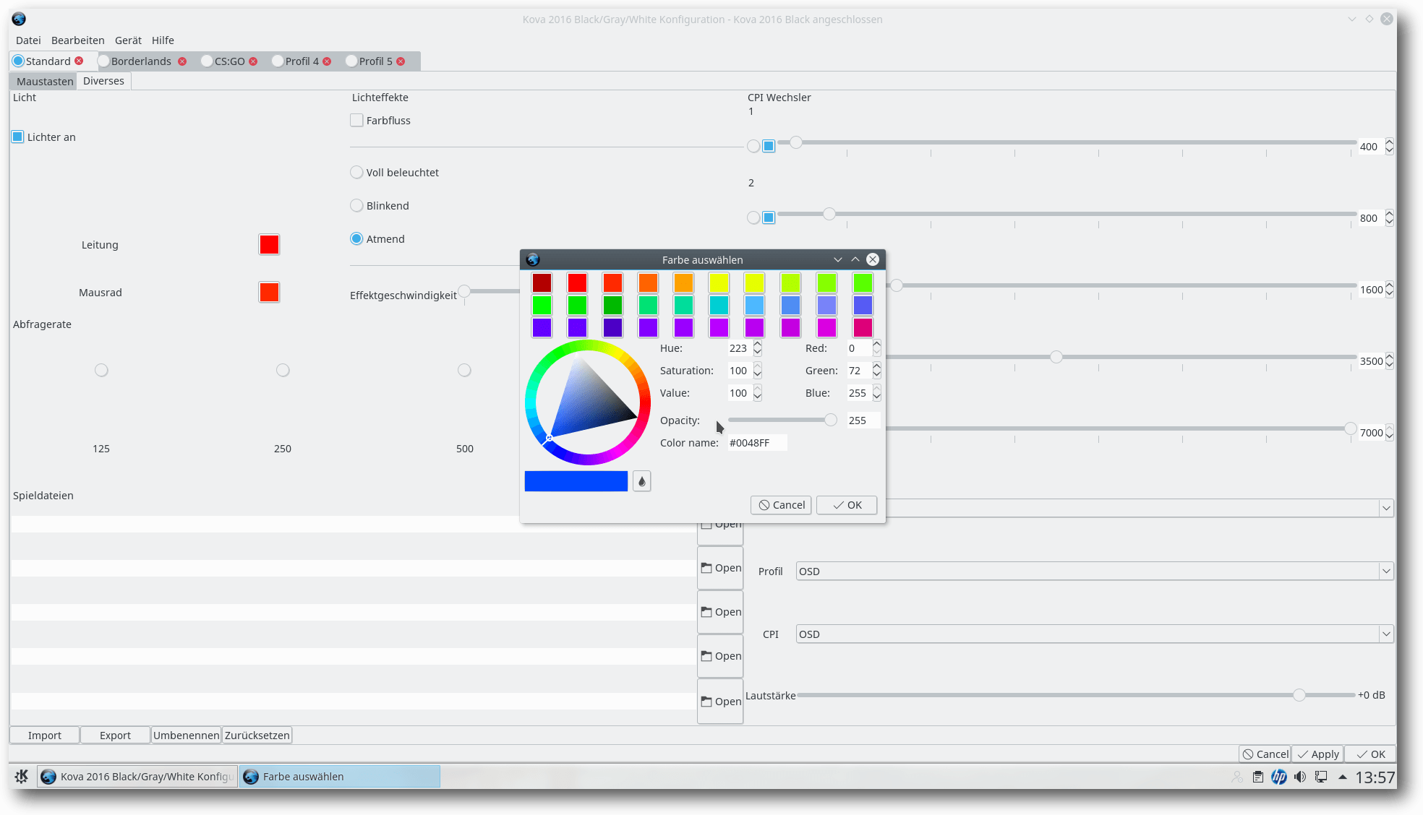Click the last Open game file button

(720, 701)
